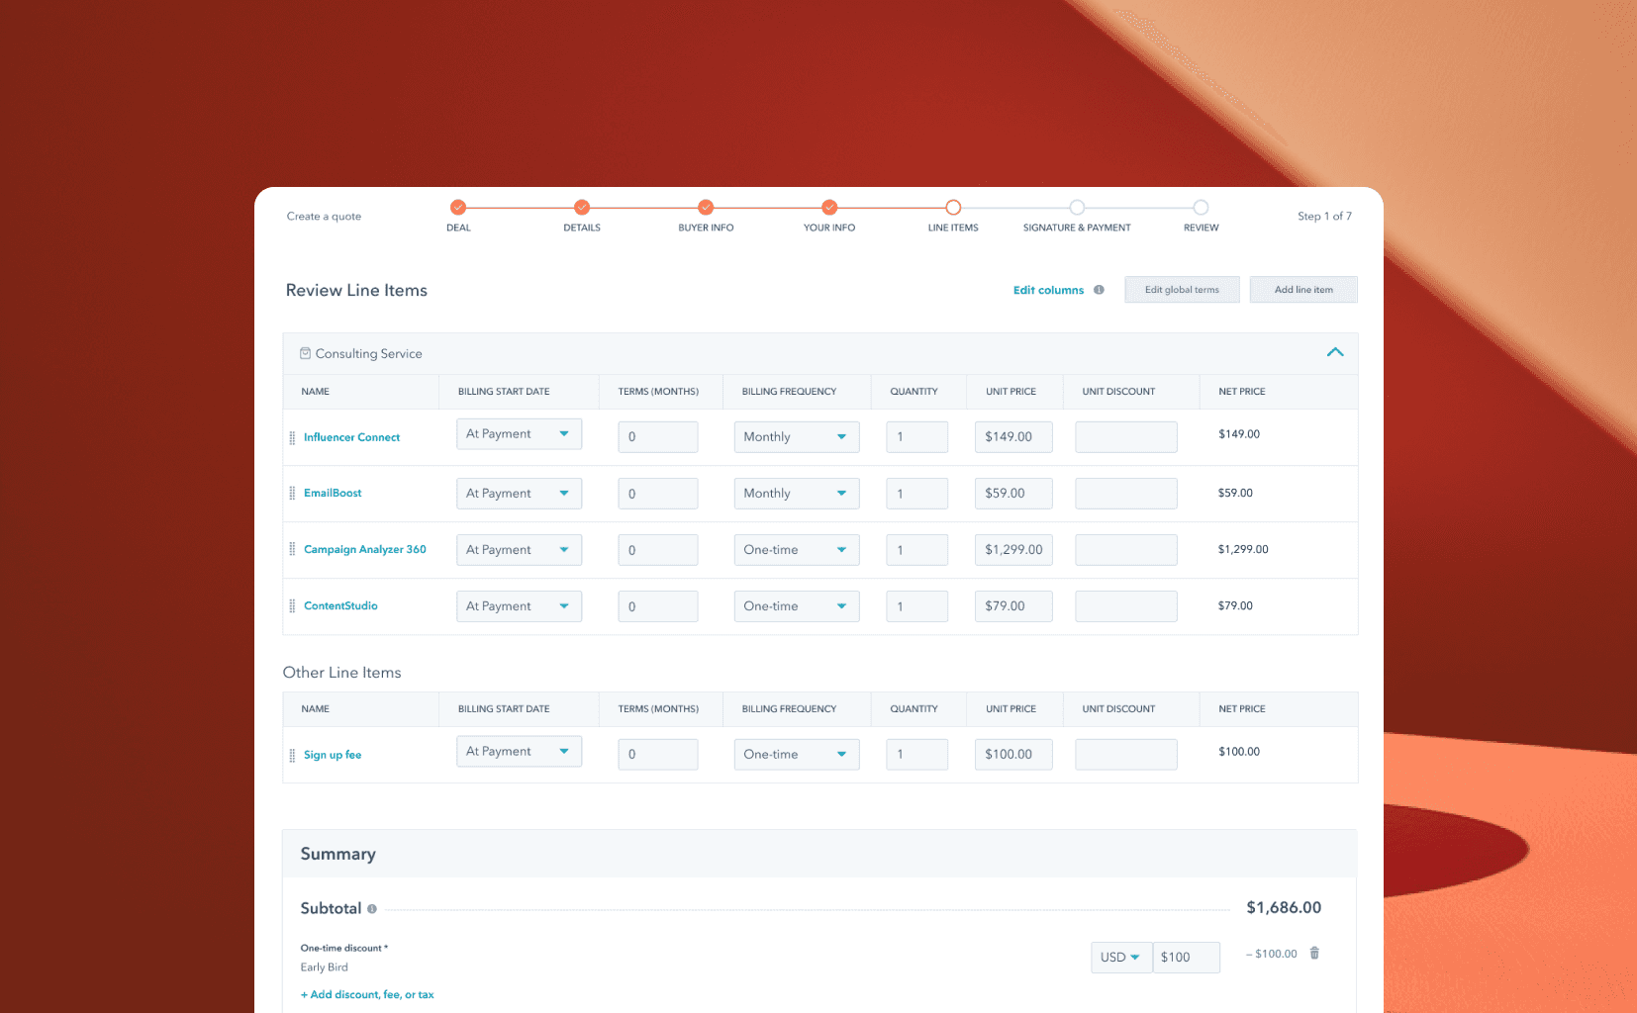Click drag handle beside Campaign Analyzer 360

(292, 549)
